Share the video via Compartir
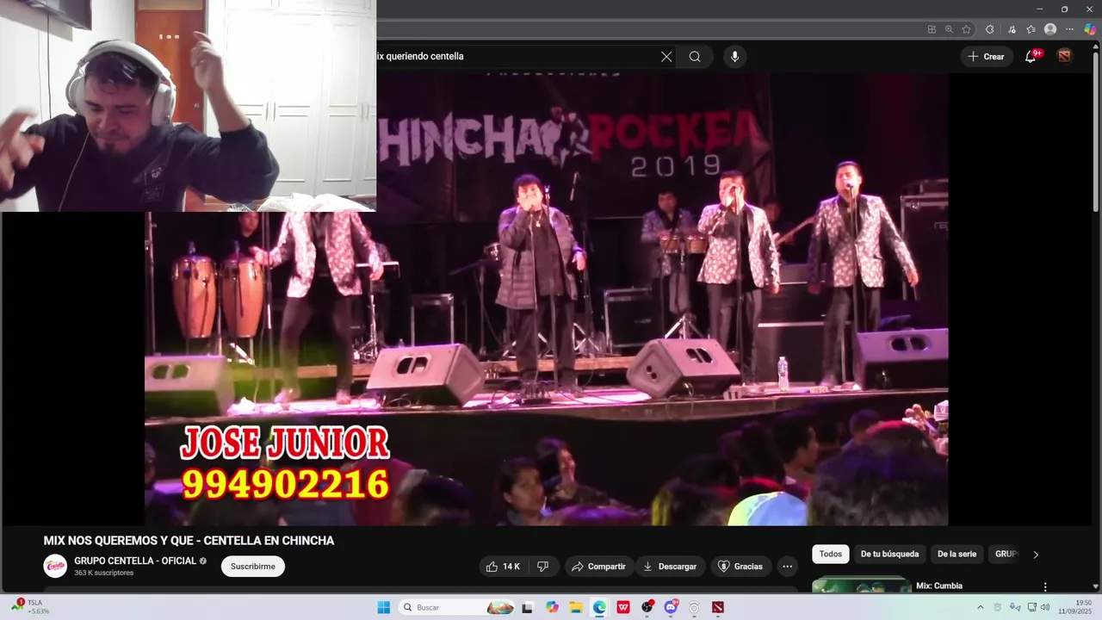1102x620 pixels. pyautogui.click(x=599, y=567)
